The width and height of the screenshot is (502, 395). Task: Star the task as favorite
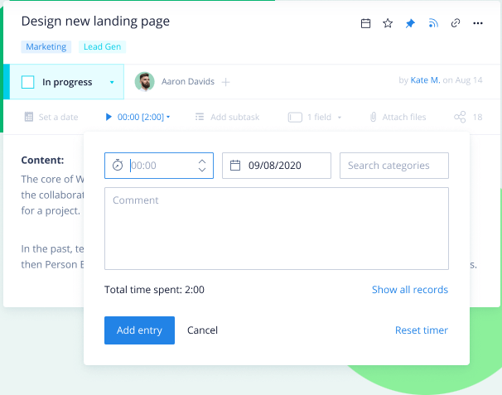(388, 23)
